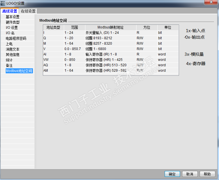Click the 单位 column header
This screenshot has width=219, height=180.
tap(168, 27)
